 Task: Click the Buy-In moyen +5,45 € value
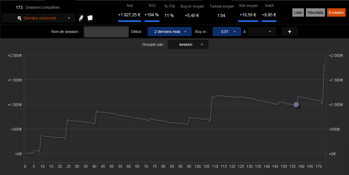click(x=192, y=16)
